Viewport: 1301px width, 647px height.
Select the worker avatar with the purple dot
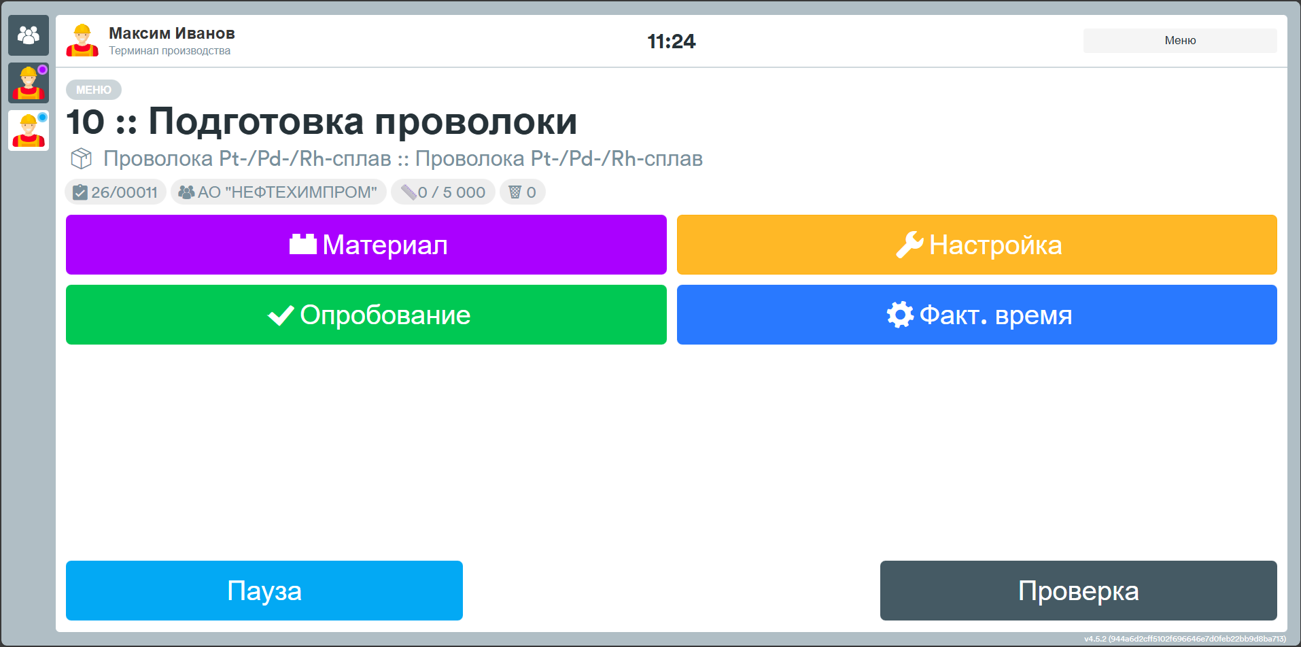[x=29, y=83]
